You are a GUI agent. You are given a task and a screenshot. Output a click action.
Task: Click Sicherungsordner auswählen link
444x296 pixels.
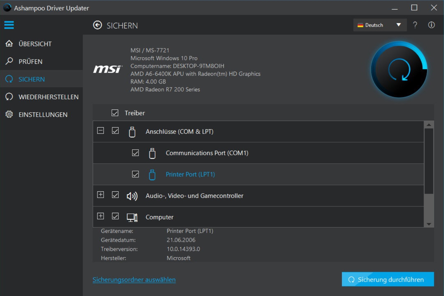click(x=134, y=280)
